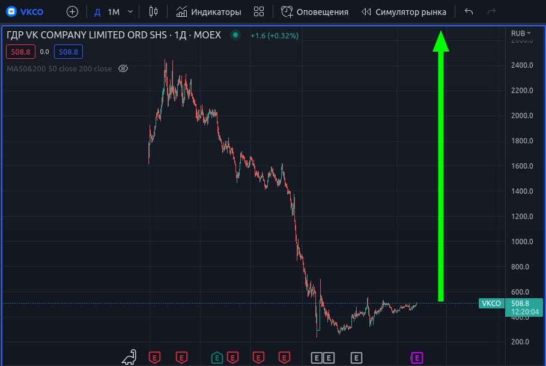Open the green E earnings marker
Viewport: 546px width, 366px height.
click(217, 358)
